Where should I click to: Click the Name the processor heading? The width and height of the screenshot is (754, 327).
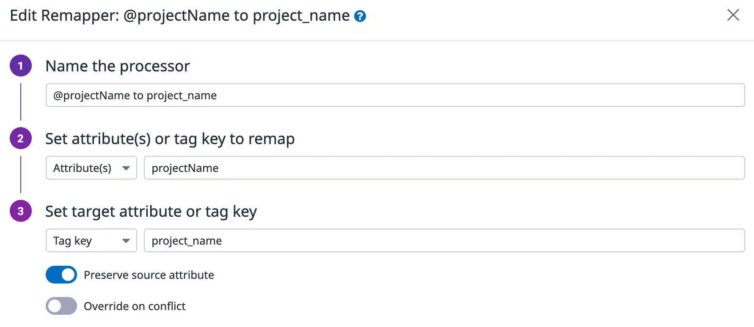coord(118,66)
